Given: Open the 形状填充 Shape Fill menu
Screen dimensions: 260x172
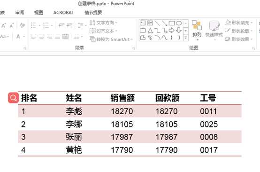Looking at the screenshot, I should tap(239, 23).
